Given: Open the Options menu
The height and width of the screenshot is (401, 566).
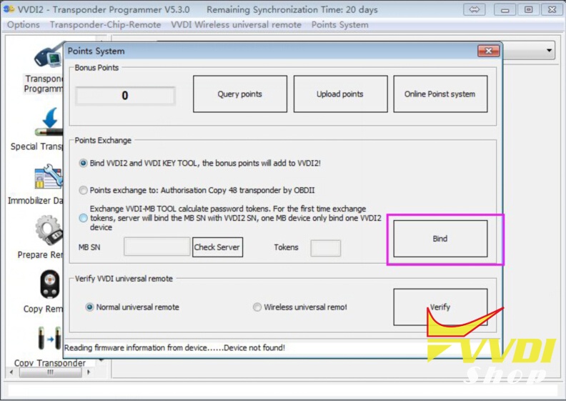Looking at the screenshot, I should [24, 25].
